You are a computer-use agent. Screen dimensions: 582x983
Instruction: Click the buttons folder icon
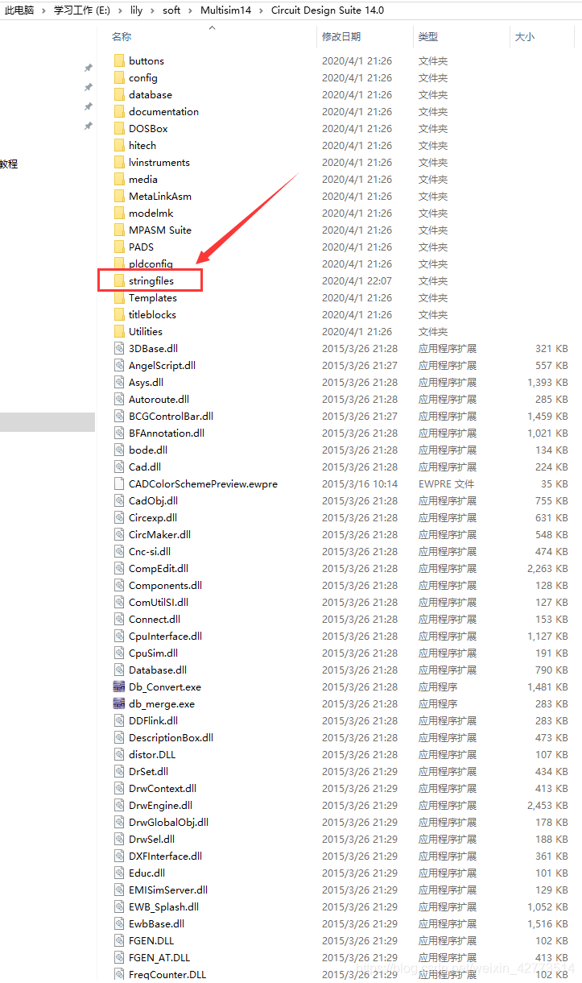pos(119,60)
